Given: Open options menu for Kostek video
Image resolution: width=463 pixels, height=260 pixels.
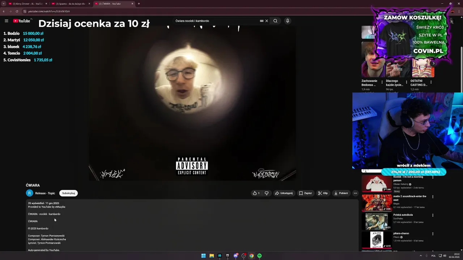Looking at the screenshot, I should [x=433, y=177].
